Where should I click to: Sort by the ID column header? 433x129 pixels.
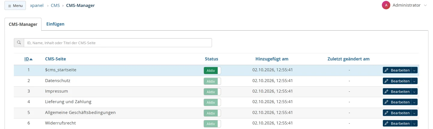27,59
